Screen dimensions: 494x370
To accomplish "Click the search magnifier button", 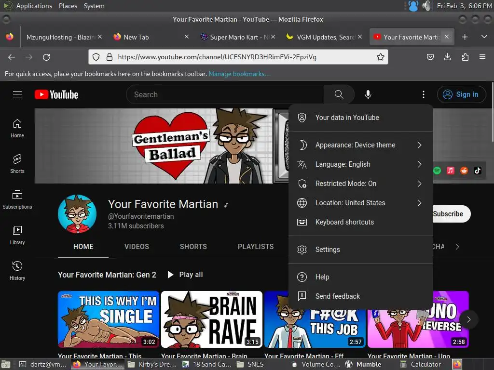I will (339, 94).
